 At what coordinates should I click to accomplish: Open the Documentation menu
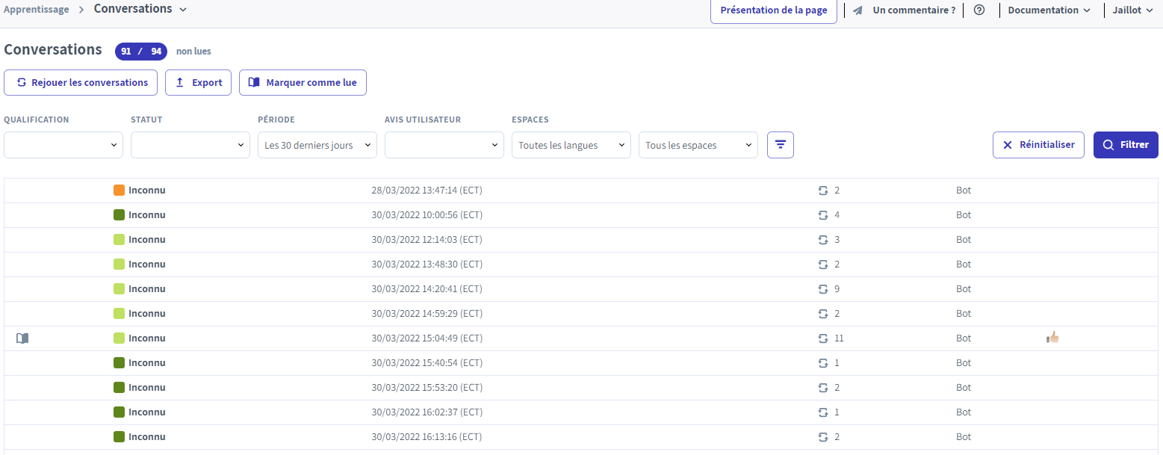click(x=1049, y=10)
